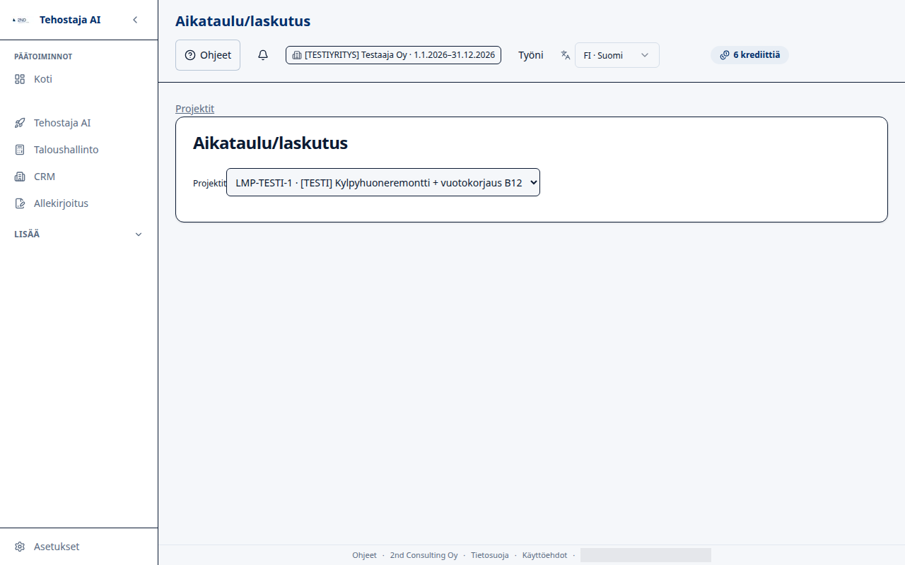Open Tietosuoja privacy link
This screenshot has height=565, width=905.
point(490,555)
